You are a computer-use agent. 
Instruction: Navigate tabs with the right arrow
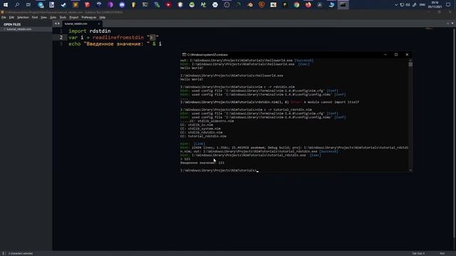point(58,23)
